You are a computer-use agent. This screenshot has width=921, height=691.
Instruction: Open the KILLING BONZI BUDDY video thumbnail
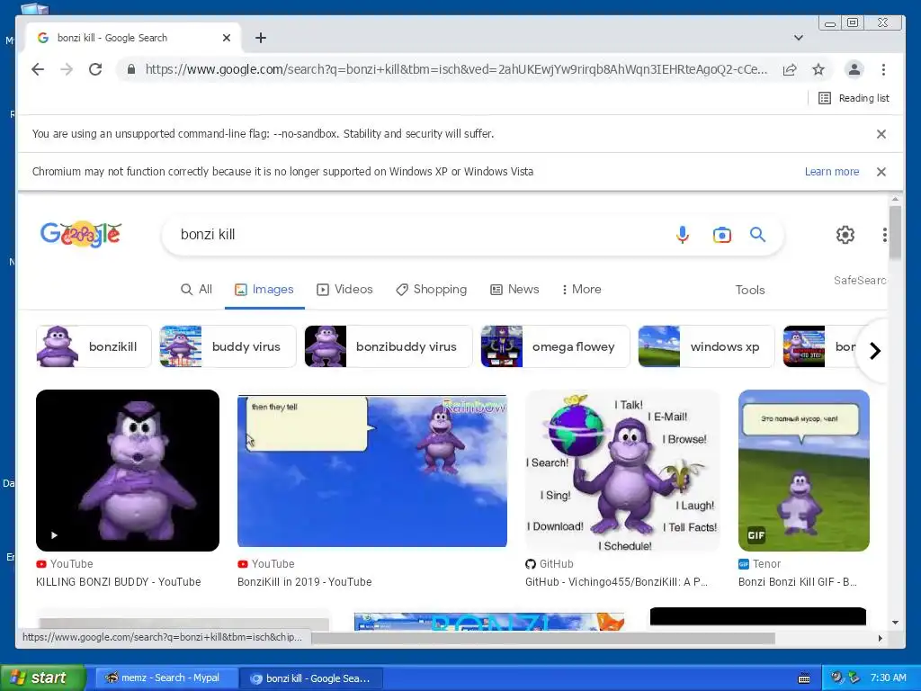point(128,470)
